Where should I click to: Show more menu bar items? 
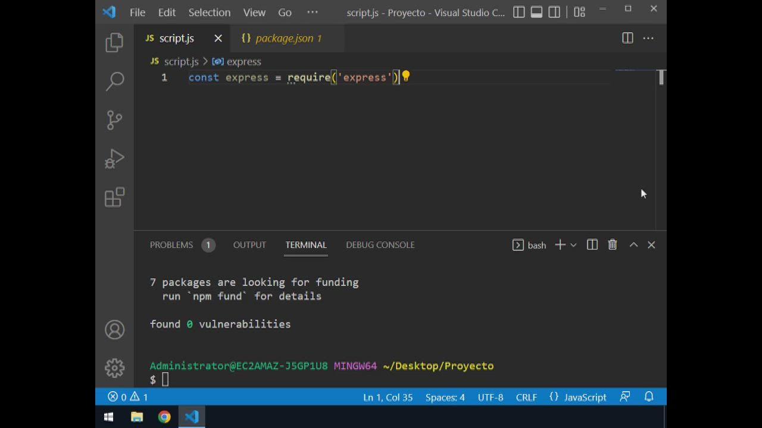313,12
